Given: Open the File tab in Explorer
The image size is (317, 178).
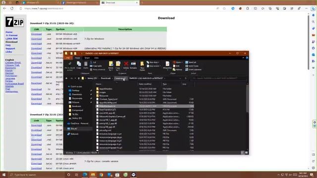Looking at the screenshot, I should pyautogui.click(x=68, y=58).
